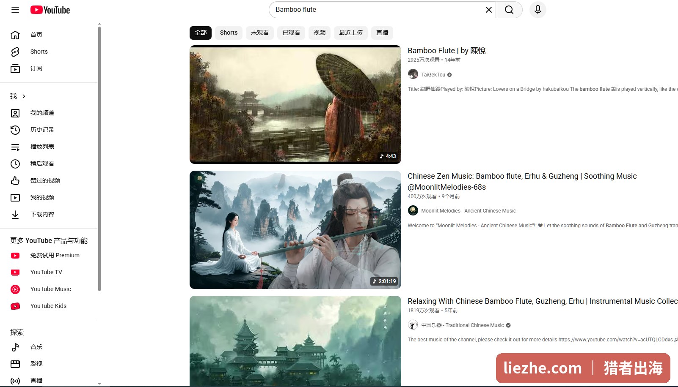Select the 视频 filter chip
Image resolution: width=678 pixels, height=387 pixels.
tap(320, 33)
